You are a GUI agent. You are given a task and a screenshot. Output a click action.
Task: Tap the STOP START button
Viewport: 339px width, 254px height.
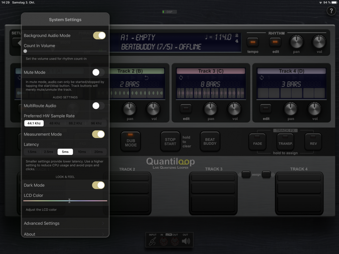coord(170,141)
